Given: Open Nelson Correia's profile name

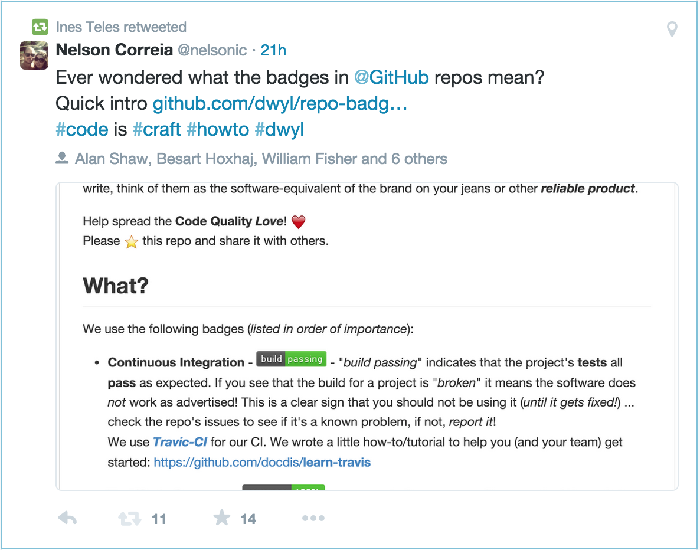Looking at the screenshot, I should (x=114, y=50).
